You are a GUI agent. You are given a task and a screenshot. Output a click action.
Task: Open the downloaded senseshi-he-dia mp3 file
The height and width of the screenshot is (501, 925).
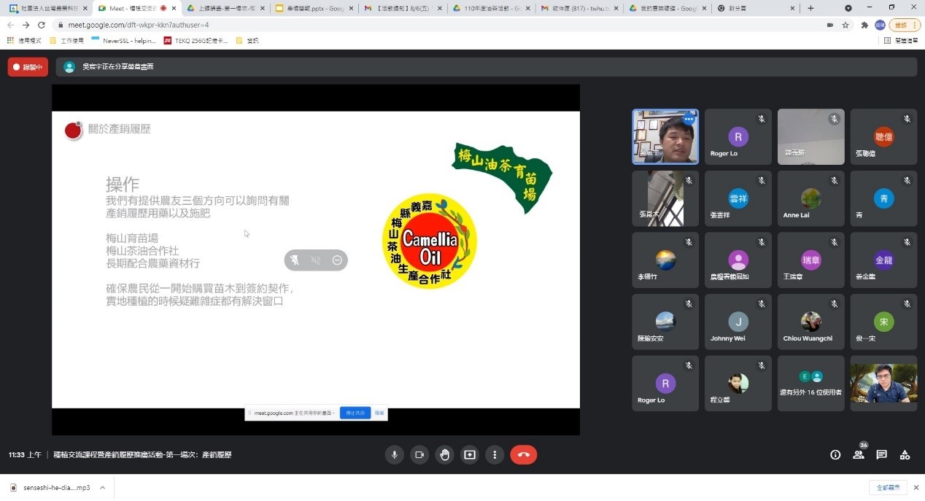pyautogui.click(x=50, y=487)
